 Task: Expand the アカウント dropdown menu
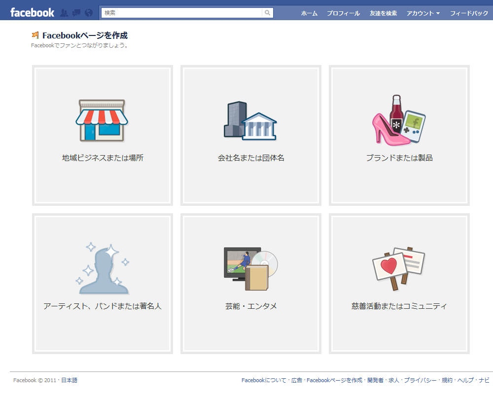[x=423, y=13]
